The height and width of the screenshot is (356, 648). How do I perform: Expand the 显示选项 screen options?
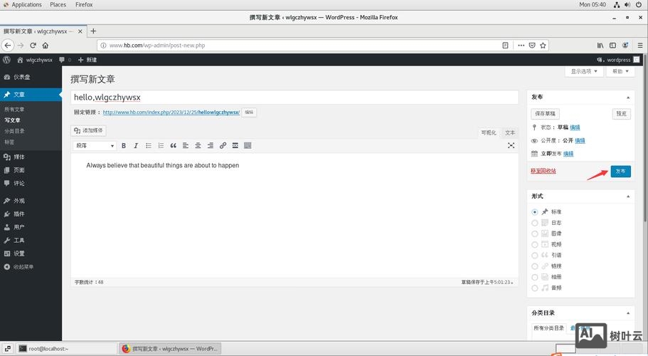(584, 71)
